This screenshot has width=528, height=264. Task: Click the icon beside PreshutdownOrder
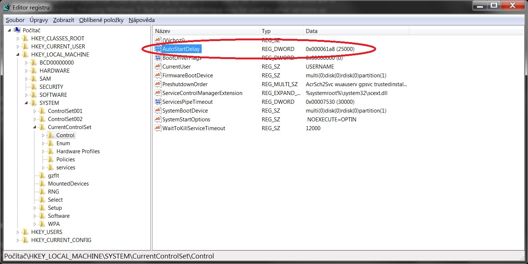tap(158, 84)
